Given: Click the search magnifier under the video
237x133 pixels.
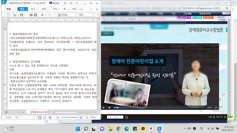Looking at the screenshot, I should pos(127,117).
